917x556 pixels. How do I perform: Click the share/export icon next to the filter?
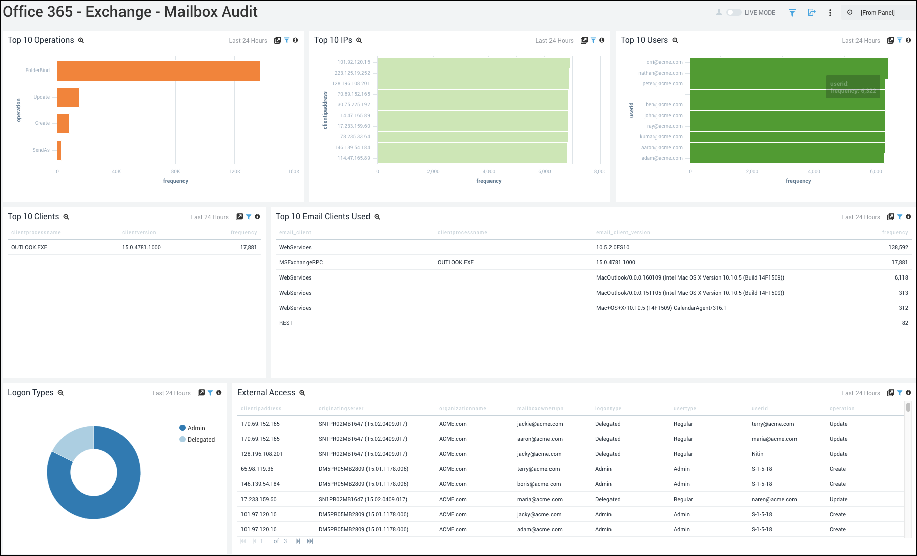pyautogui.click(x=812, y=12)
